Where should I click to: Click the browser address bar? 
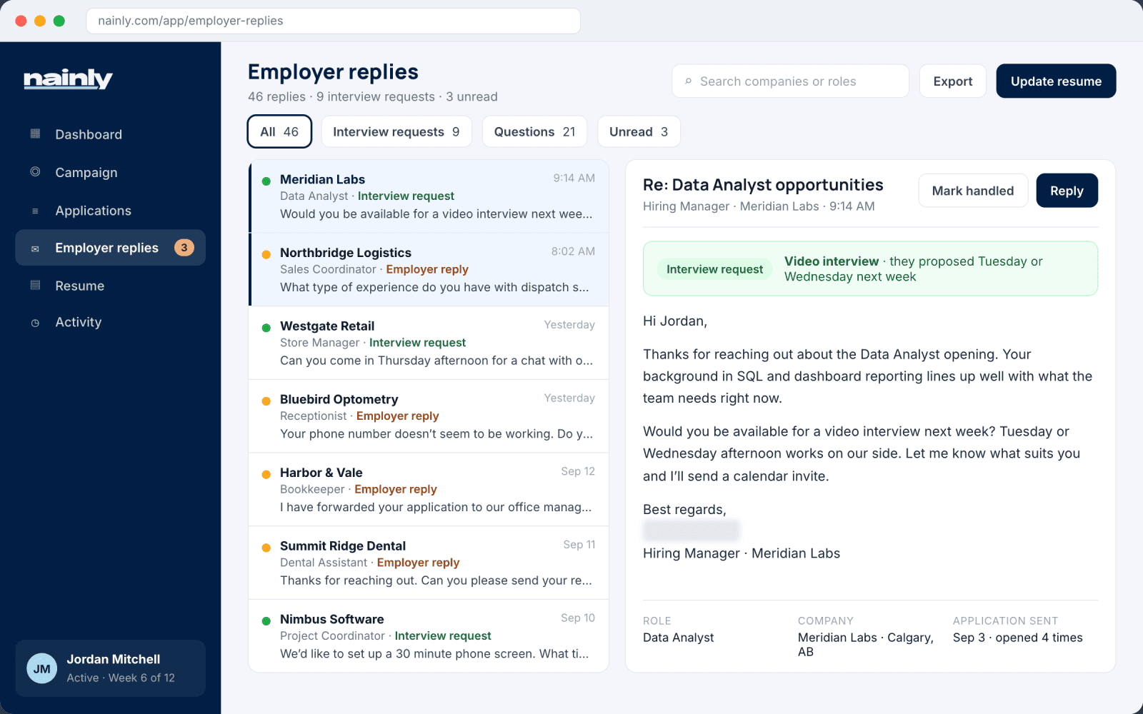(333, 21)
